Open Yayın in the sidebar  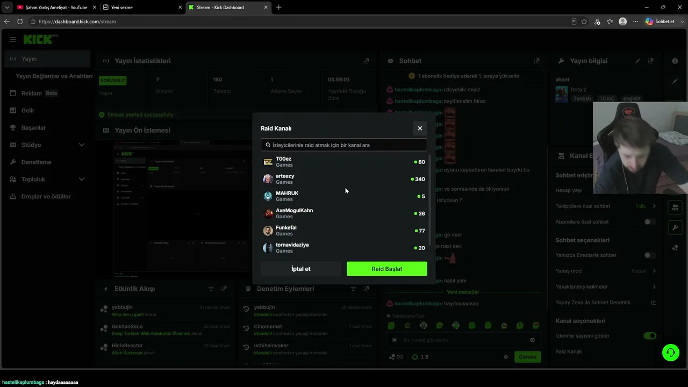point(47,59)
